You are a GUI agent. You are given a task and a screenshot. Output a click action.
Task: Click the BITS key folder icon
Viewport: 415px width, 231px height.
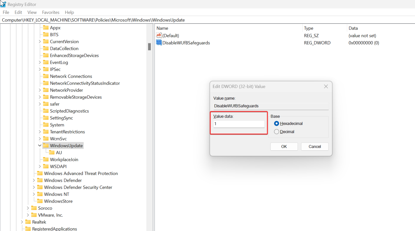(x=46, y=34)
